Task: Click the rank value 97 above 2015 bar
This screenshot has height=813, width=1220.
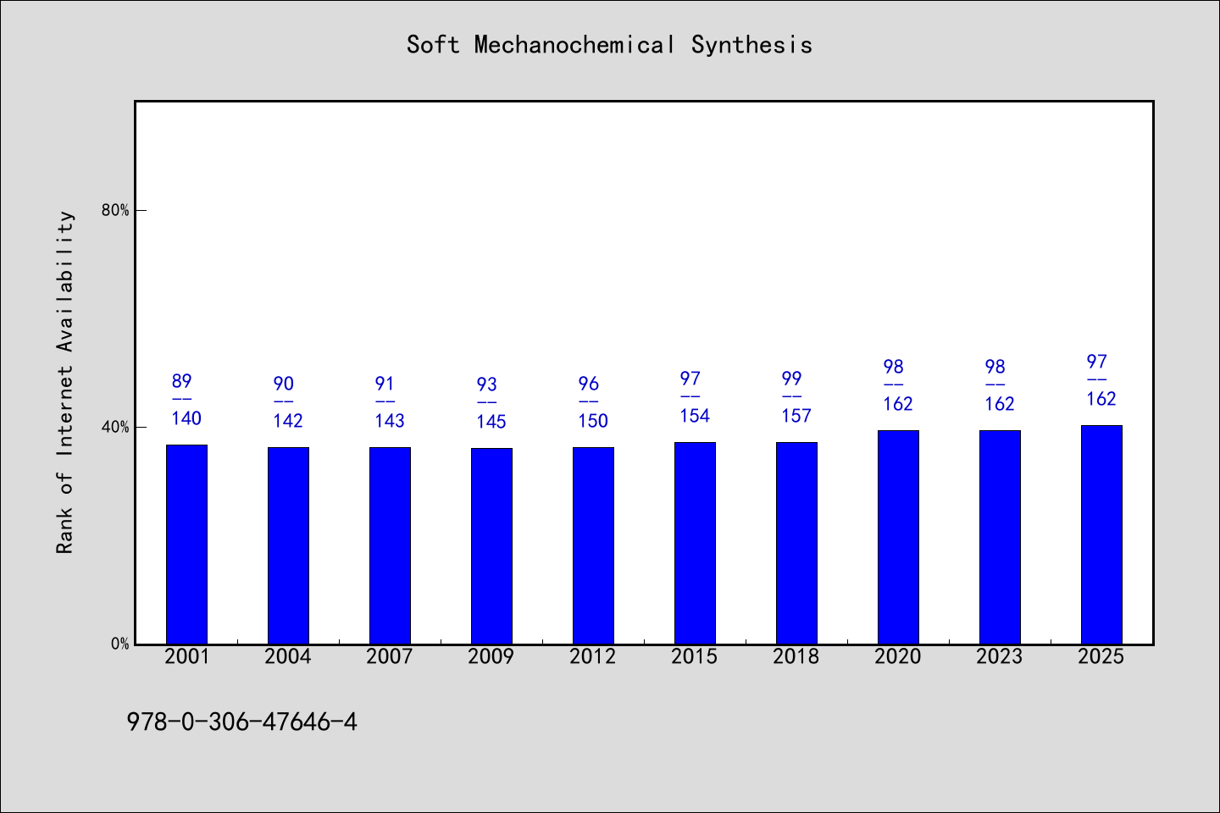Action: [690, 379]
